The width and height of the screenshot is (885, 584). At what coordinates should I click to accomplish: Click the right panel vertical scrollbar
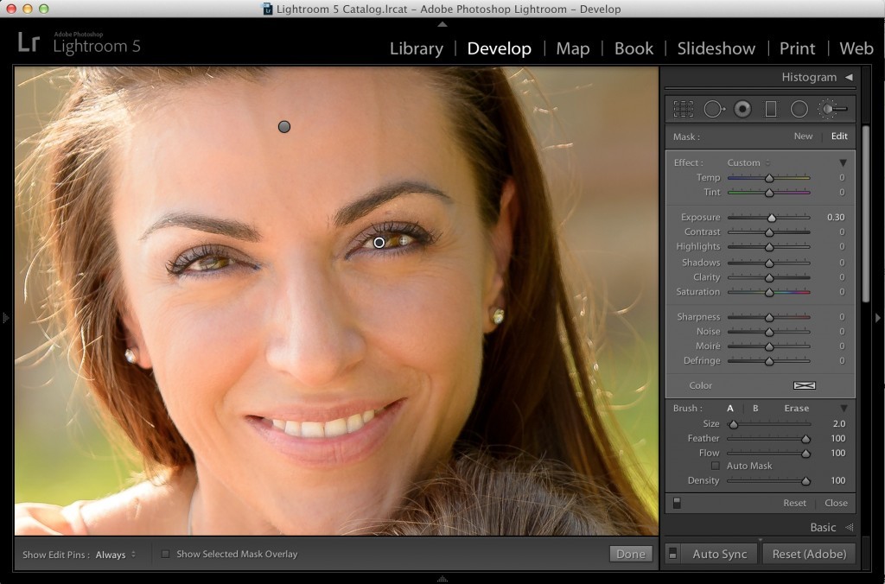(x=866, y=214)
